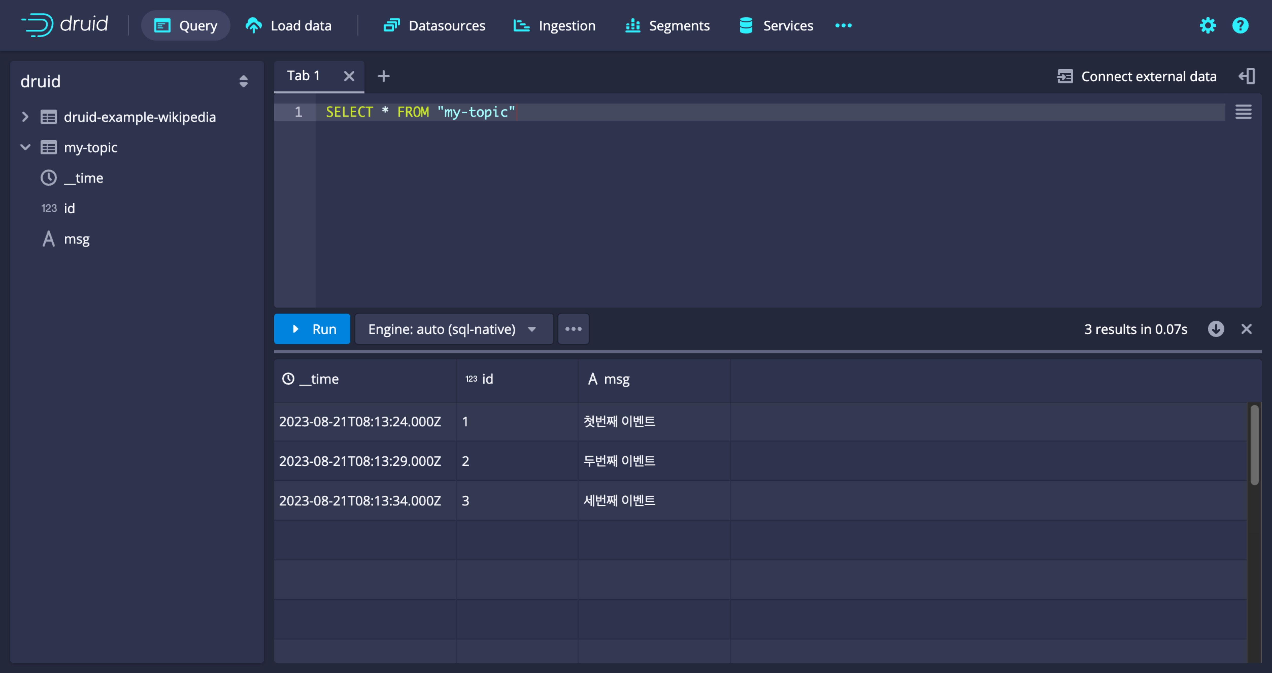Screen dimensions: 1272x673
Task: Select my-topic in the tree
Action: click(90, 148)
